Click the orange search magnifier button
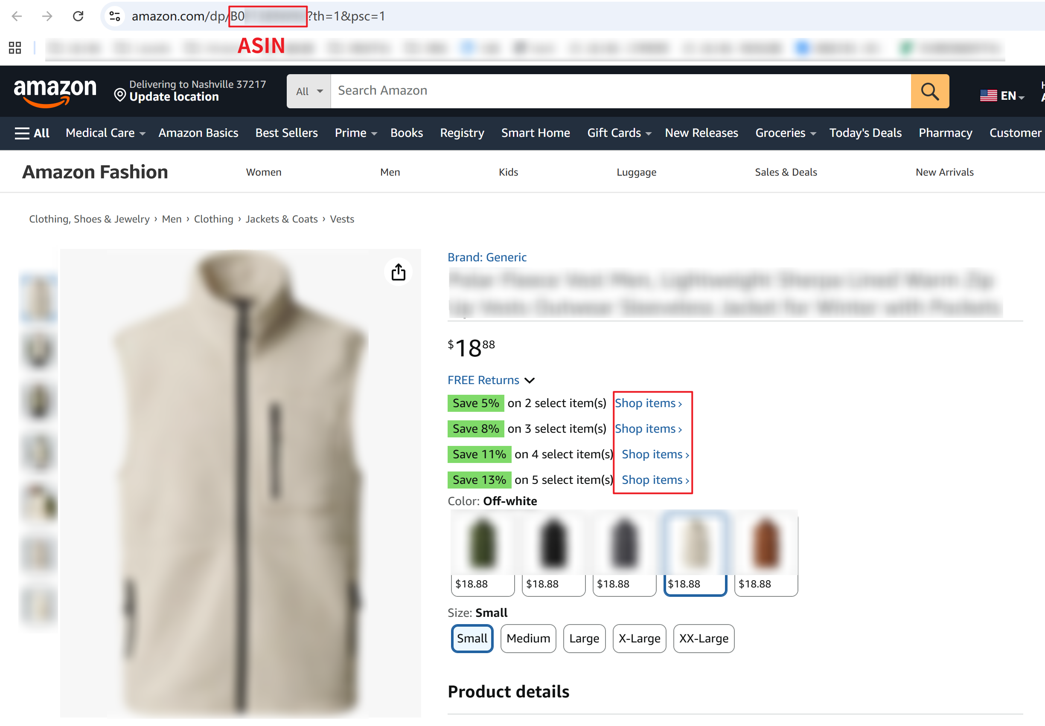Viewport: 1045px width, 726px height. (x=929, y=91)
